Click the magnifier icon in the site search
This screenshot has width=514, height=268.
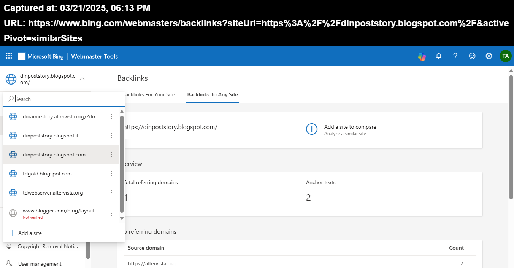11,99
